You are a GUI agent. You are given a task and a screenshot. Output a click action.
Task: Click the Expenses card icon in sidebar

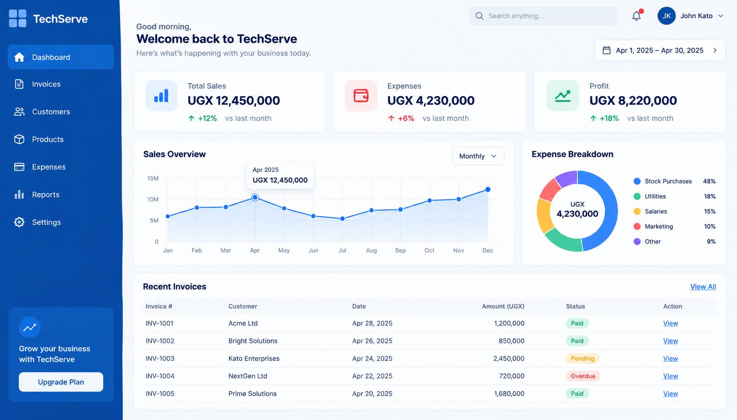pos(19,167)
